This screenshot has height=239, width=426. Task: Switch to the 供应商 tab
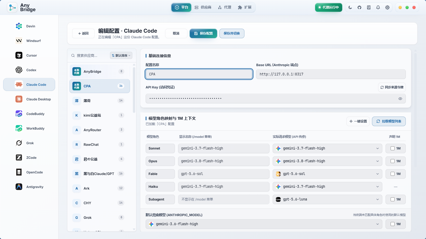coord(203,7)
